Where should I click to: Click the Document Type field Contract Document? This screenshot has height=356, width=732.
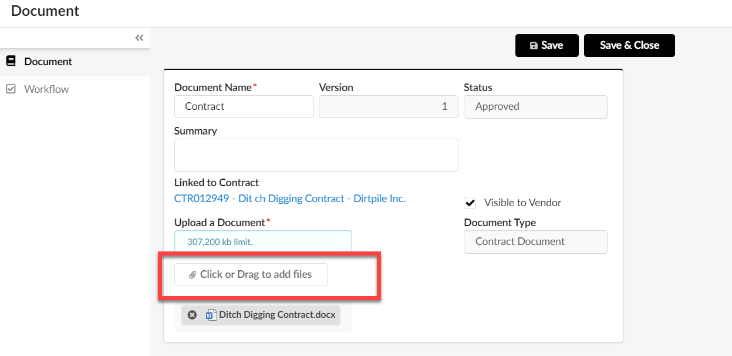pos(535,241)
